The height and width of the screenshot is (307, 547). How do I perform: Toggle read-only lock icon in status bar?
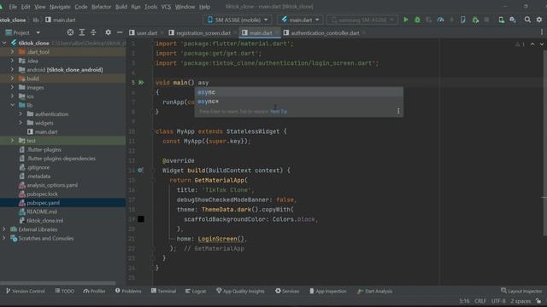pos(538,301)
